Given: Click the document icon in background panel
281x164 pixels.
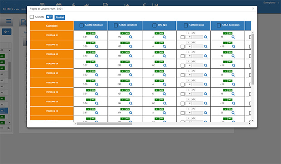Looking at the screenshot, I should tap(23, 22).
